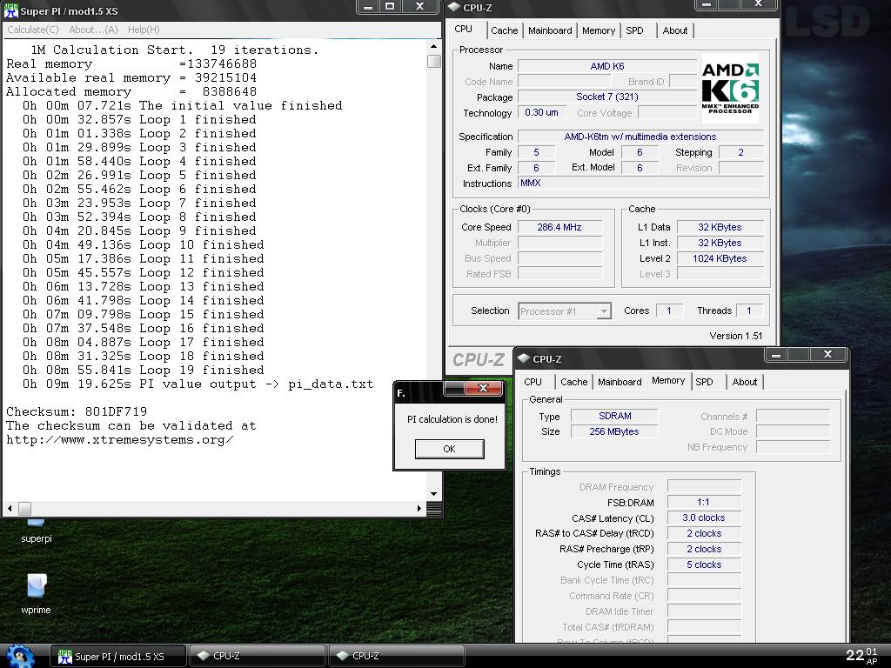Click the PI value output pi_data.txt line
891x668 pixels.
[x=198, y=384]
